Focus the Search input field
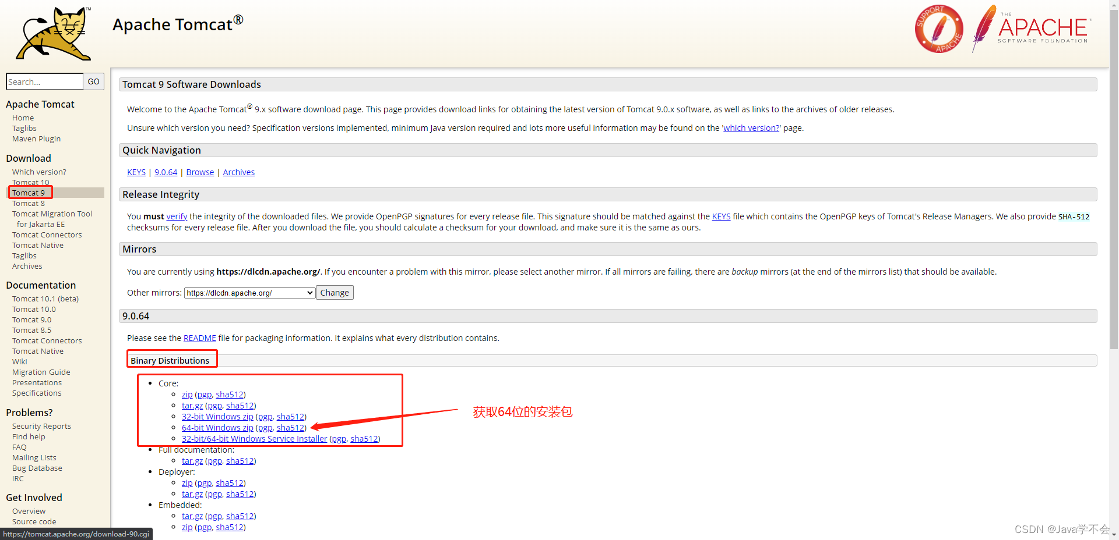 [x=44, y=81]
